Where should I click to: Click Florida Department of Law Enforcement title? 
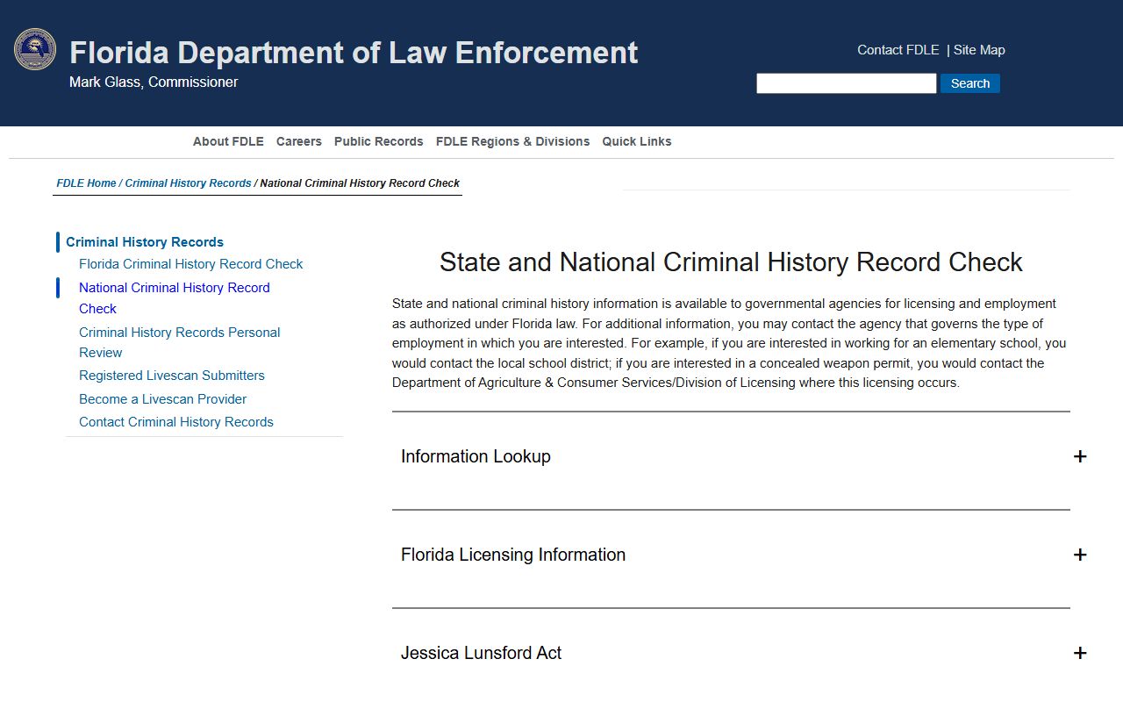[x=354, y=53]
